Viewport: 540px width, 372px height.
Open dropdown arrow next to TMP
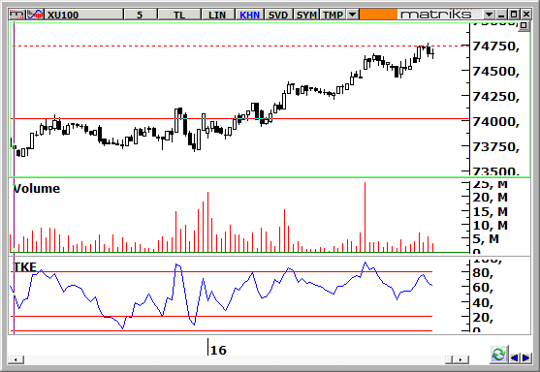pyautogui.click(x=352, y=15)
